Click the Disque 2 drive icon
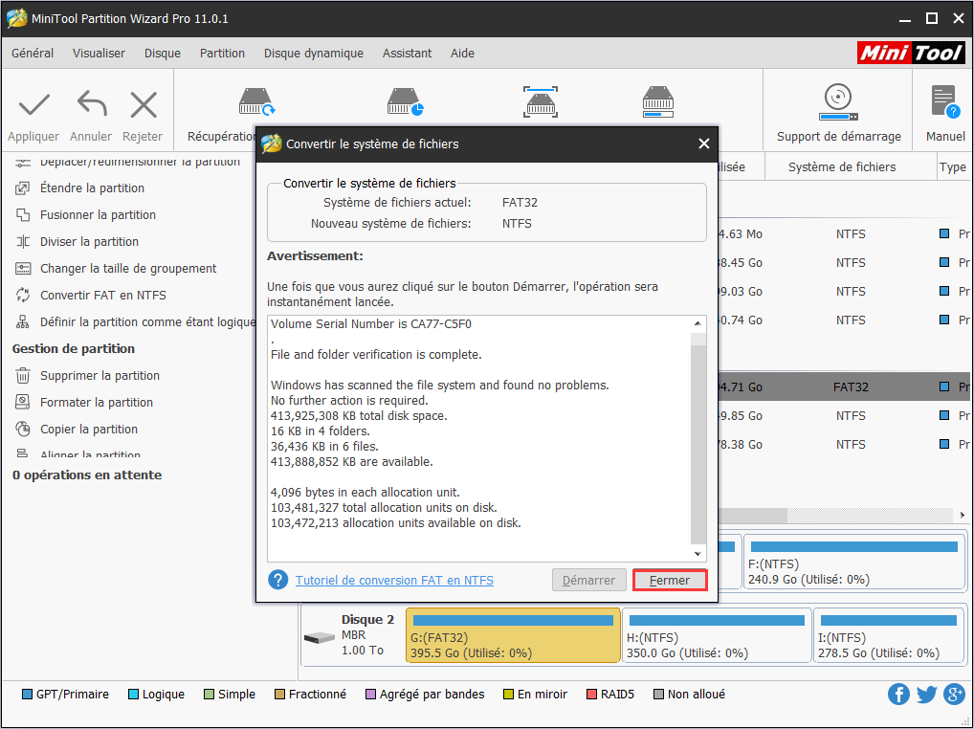The width and height of the screenshot is (974, 729). [x=320, y=638]
